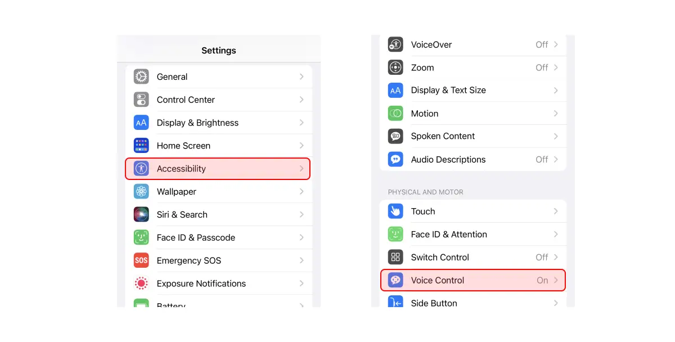This screenshot has width=675, height=342.
Task: Select the General settings gear icon
Action: click(141, 76)
